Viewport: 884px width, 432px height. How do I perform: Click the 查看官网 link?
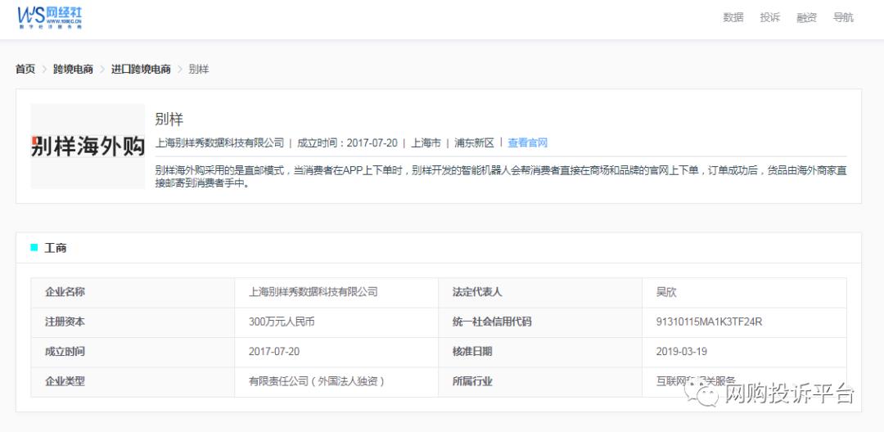pos(528,143)
